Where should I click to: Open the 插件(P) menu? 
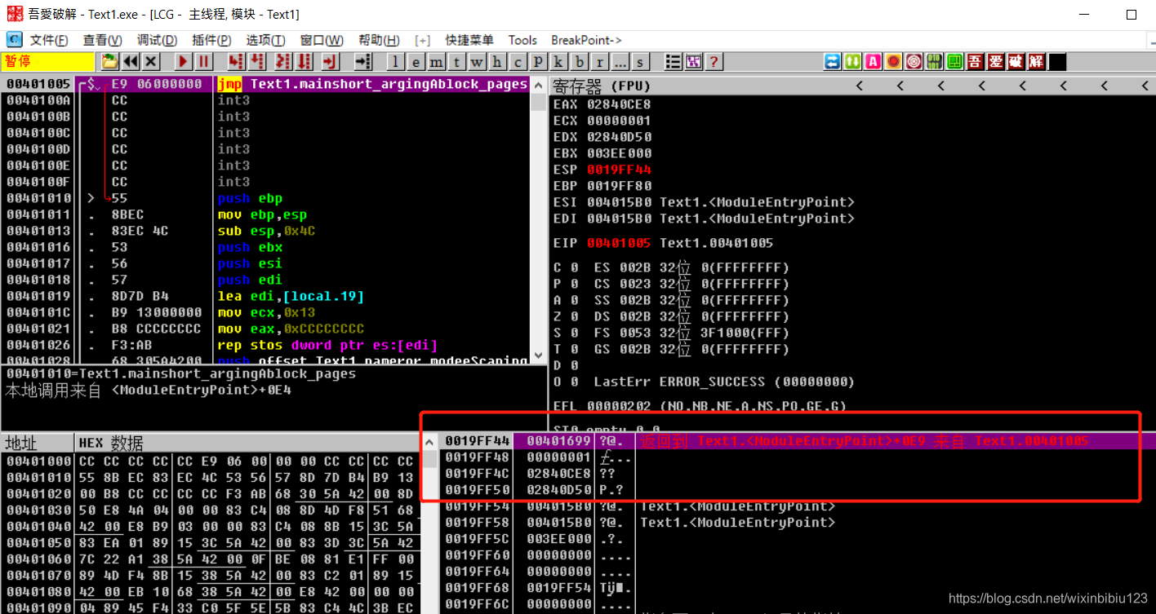coord(212,40)
